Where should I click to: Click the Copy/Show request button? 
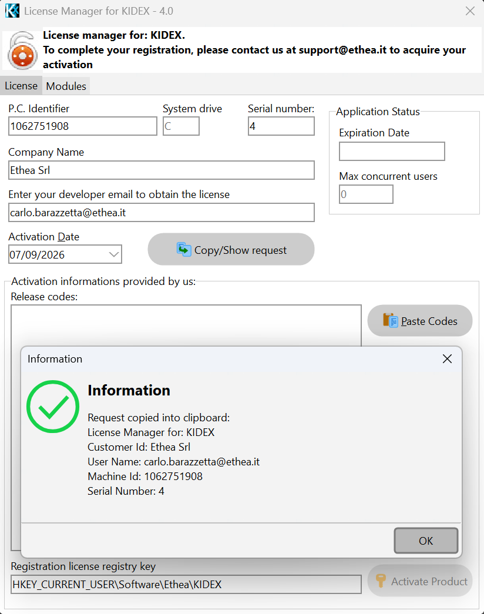tap(231, 249)
